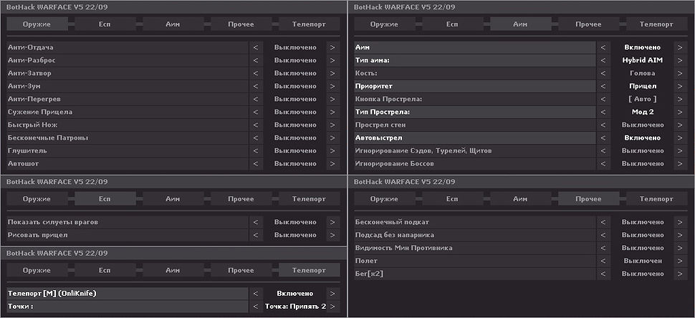Click the Выключен value in the Полет row
Screen dimensions: 695x318
coord(642,261)
